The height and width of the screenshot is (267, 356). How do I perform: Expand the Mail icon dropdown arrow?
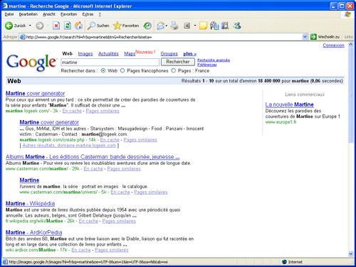[167, 26]
